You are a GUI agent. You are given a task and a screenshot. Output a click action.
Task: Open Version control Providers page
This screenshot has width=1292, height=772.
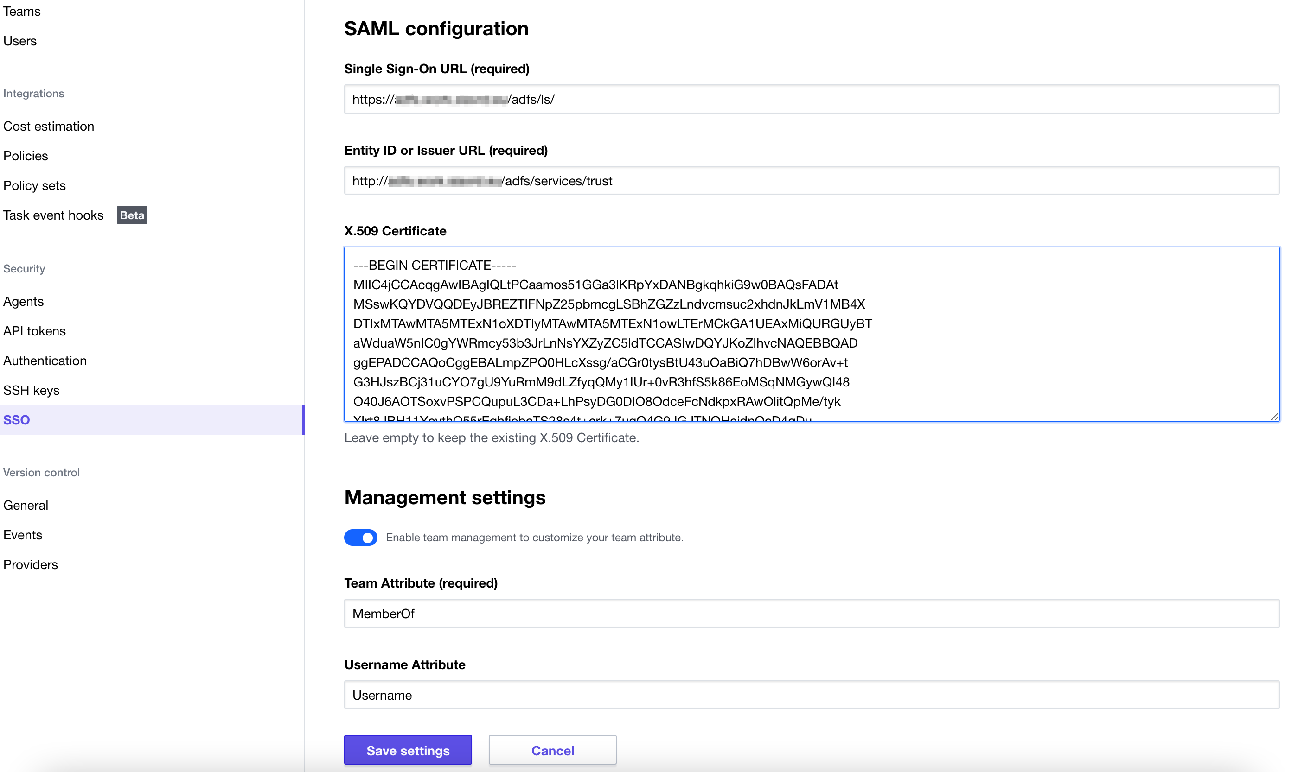point(30,565)
